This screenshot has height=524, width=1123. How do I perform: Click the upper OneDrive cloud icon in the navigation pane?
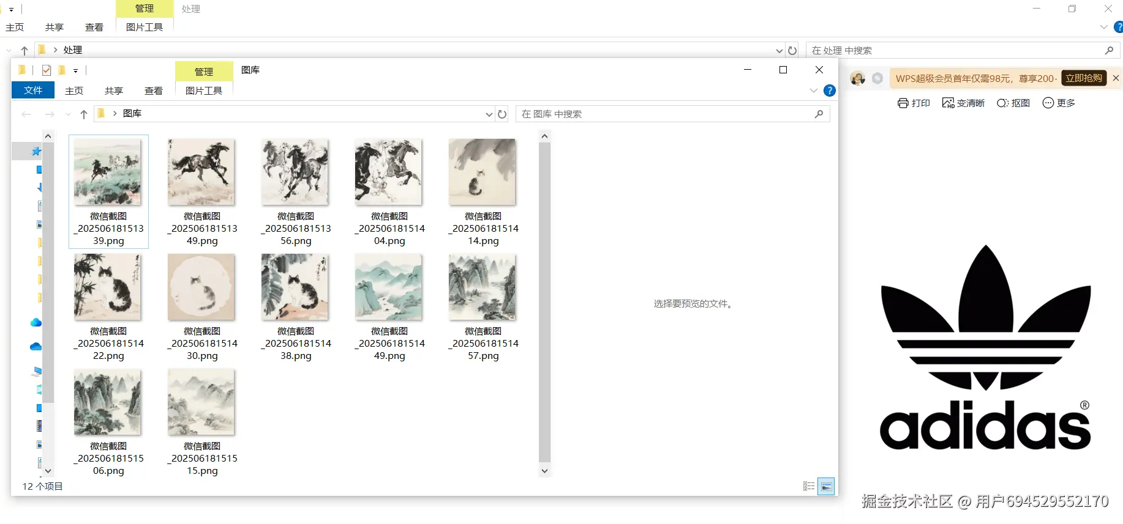pyautogui.click(x=36, y=322)
